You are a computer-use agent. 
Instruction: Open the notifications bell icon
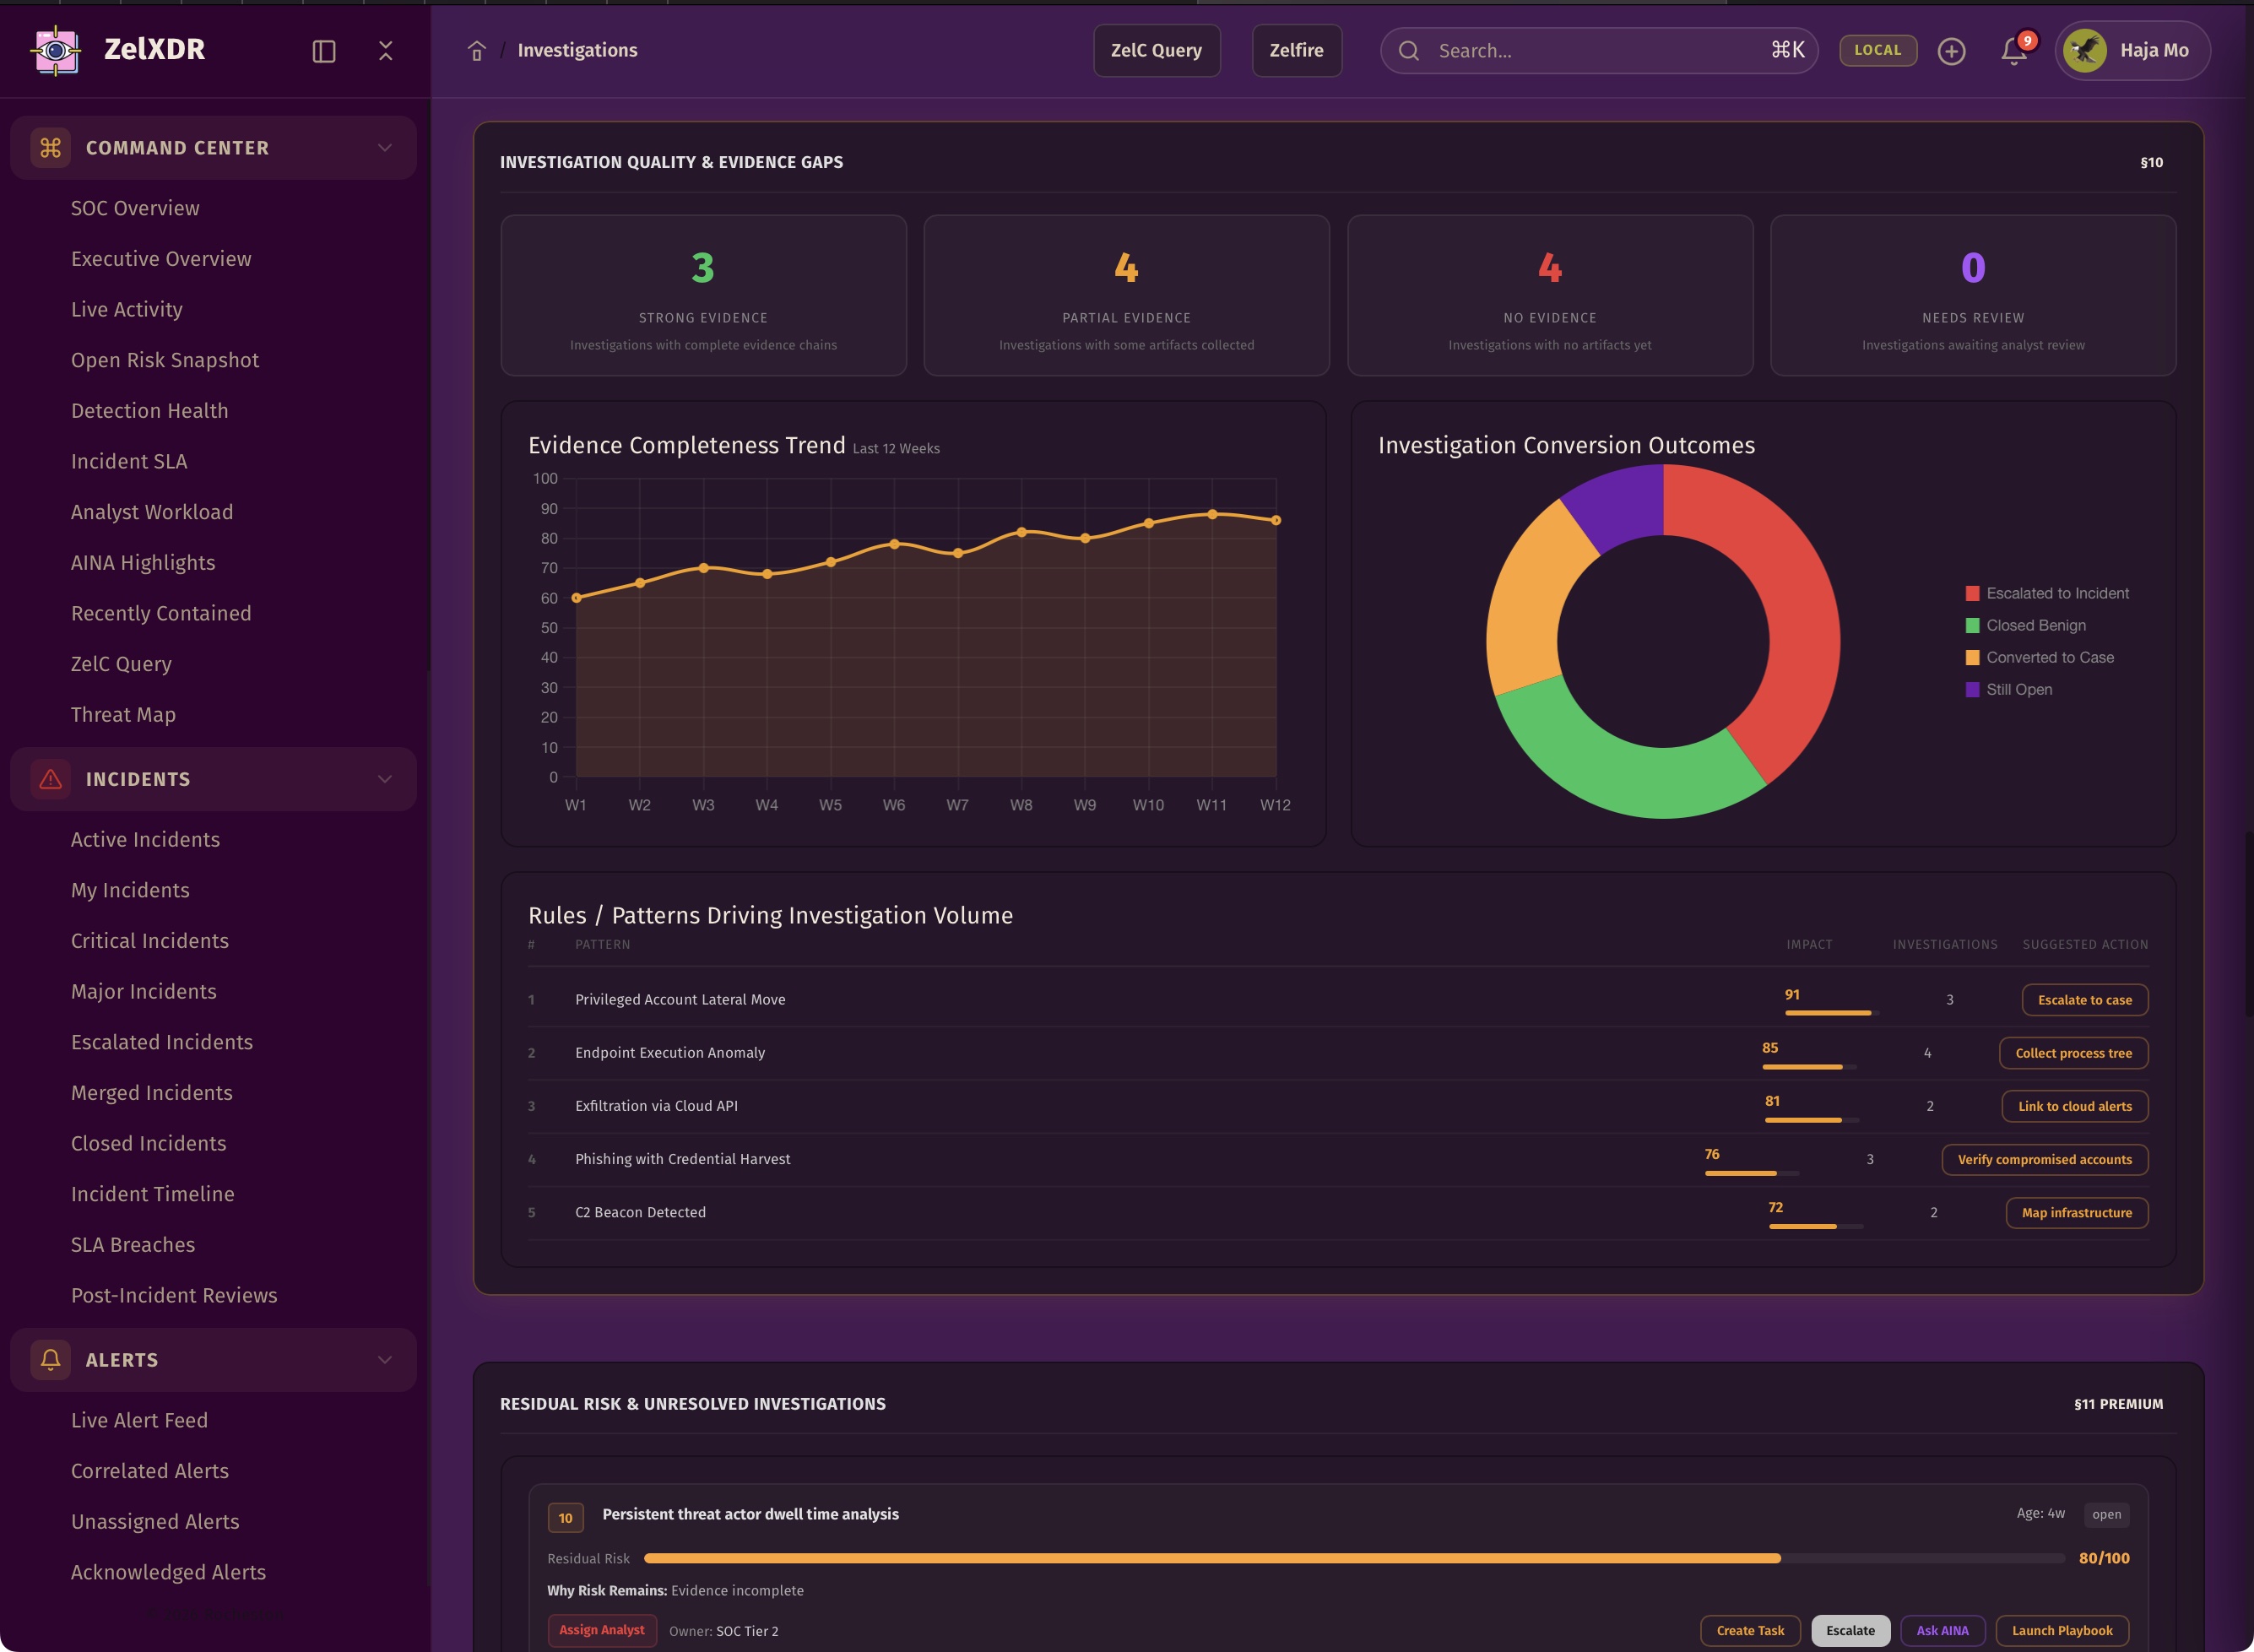pyautogui.click(x=2013, y=51)
